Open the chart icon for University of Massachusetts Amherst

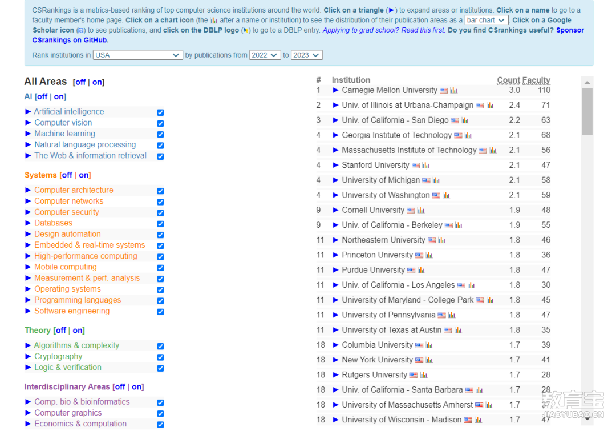pos(489,405)
